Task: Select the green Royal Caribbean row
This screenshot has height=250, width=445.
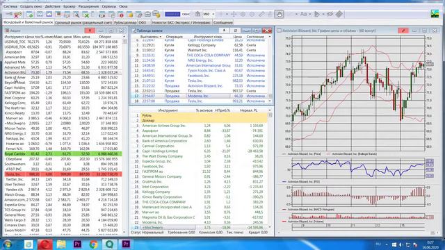Action: coord(63,154)
